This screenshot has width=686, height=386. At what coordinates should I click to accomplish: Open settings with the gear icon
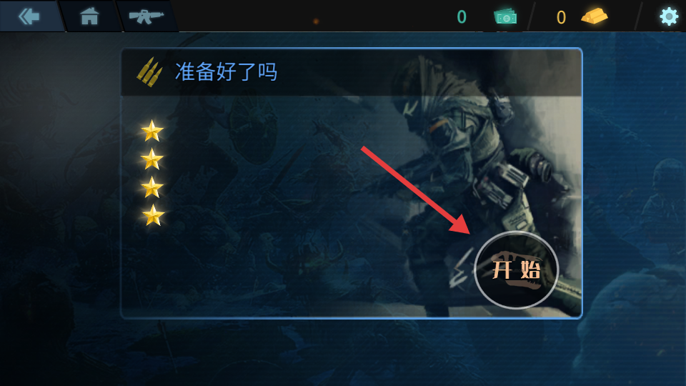pos(669,17)
